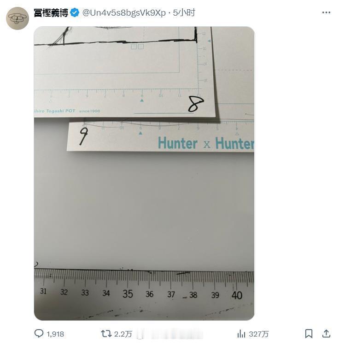Open the post via 5小时 timestamp
339x343 pixels.
(x=184, y=13)
